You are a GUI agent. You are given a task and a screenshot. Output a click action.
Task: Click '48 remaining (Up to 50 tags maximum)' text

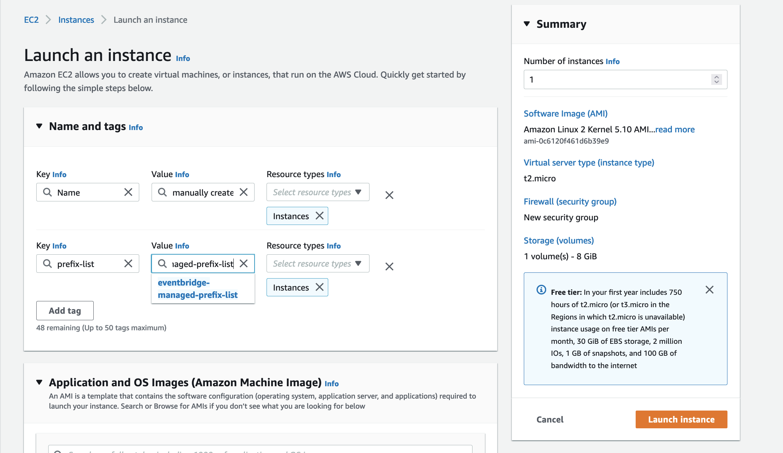(101, 328)
